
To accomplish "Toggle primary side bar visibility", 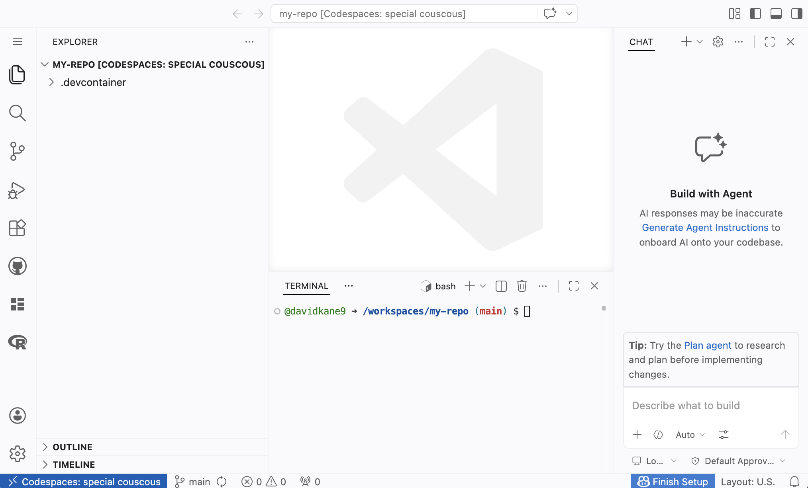I will [755, 14].
